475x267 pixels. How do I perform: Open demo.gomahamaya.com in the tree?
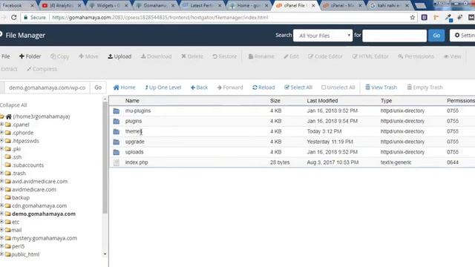pyautogui.click(x=44, y=214)
